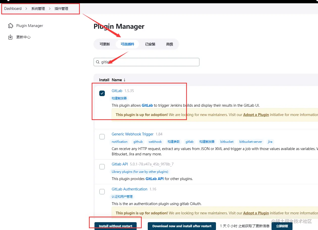
Task: Check the Gitlab API plugin checkbox
Action: [x=102, y=167]
